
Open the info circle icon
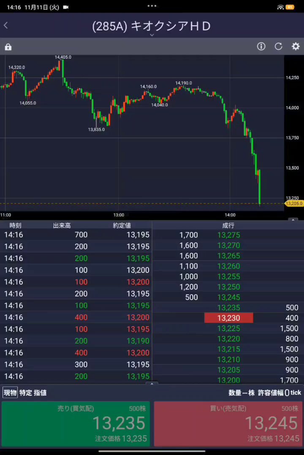(x=261, y=46)
